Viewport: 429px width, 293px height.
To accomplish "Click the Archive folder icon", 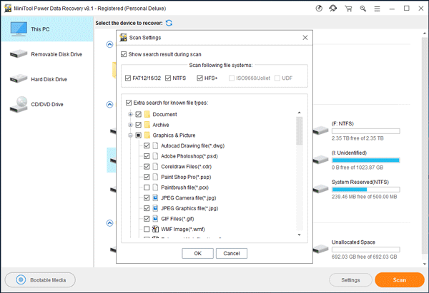I will click(x=147, y=125).
